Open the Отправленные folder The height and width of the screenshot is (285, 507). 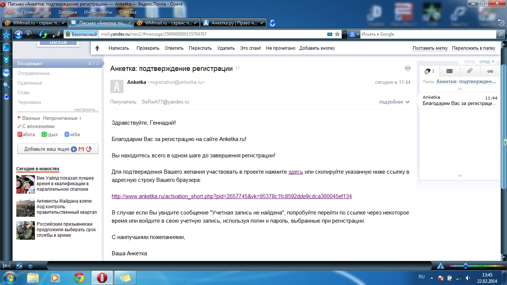(33, 73)
